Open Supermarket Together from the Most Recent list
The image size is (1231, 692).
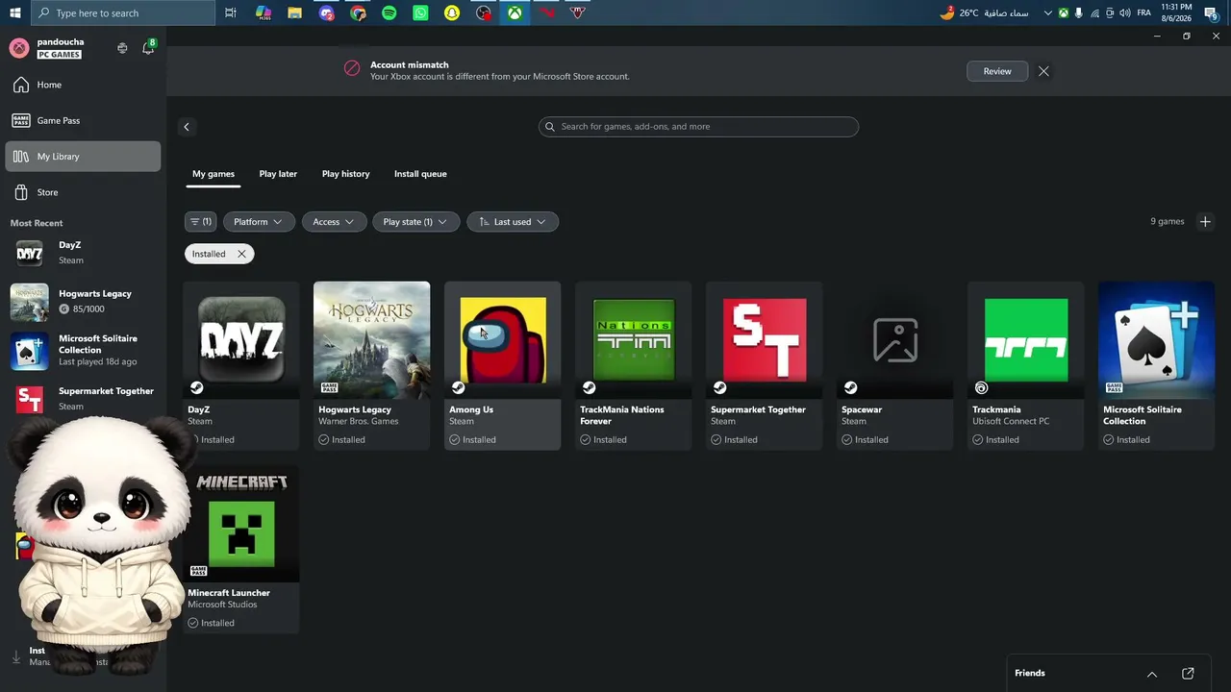tap(83, 399)
